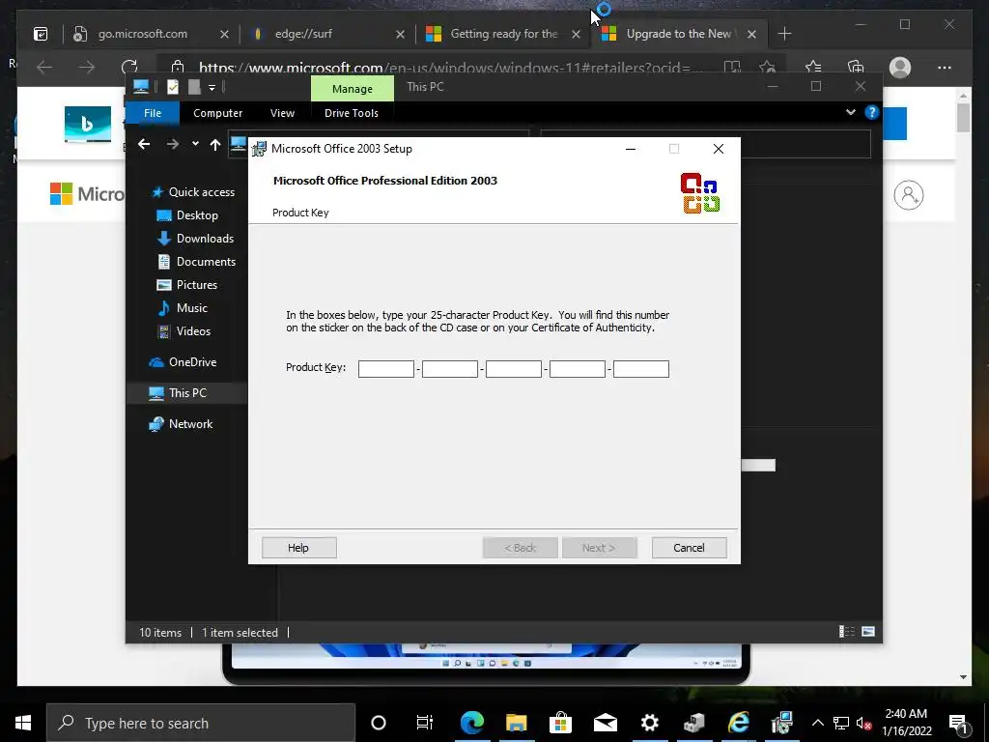The height and width of the screenshot is (742, 989).
Task: Click the first Product Key input box
Action: point(386,368)
